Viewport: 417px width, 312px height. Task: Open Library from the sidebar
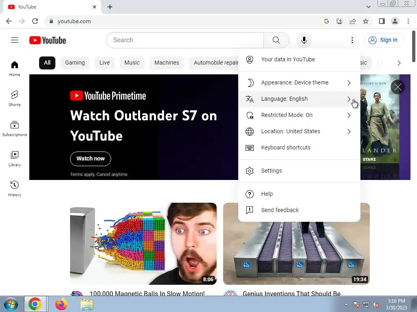click(x=15, y=159)
